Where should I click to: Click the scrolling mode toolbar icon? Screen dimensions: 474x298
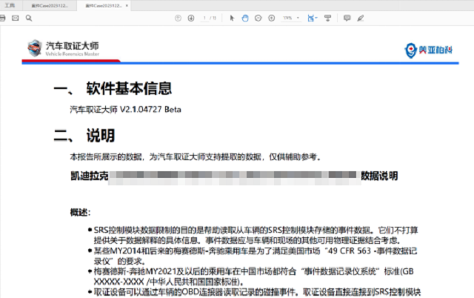click(327, 18)
